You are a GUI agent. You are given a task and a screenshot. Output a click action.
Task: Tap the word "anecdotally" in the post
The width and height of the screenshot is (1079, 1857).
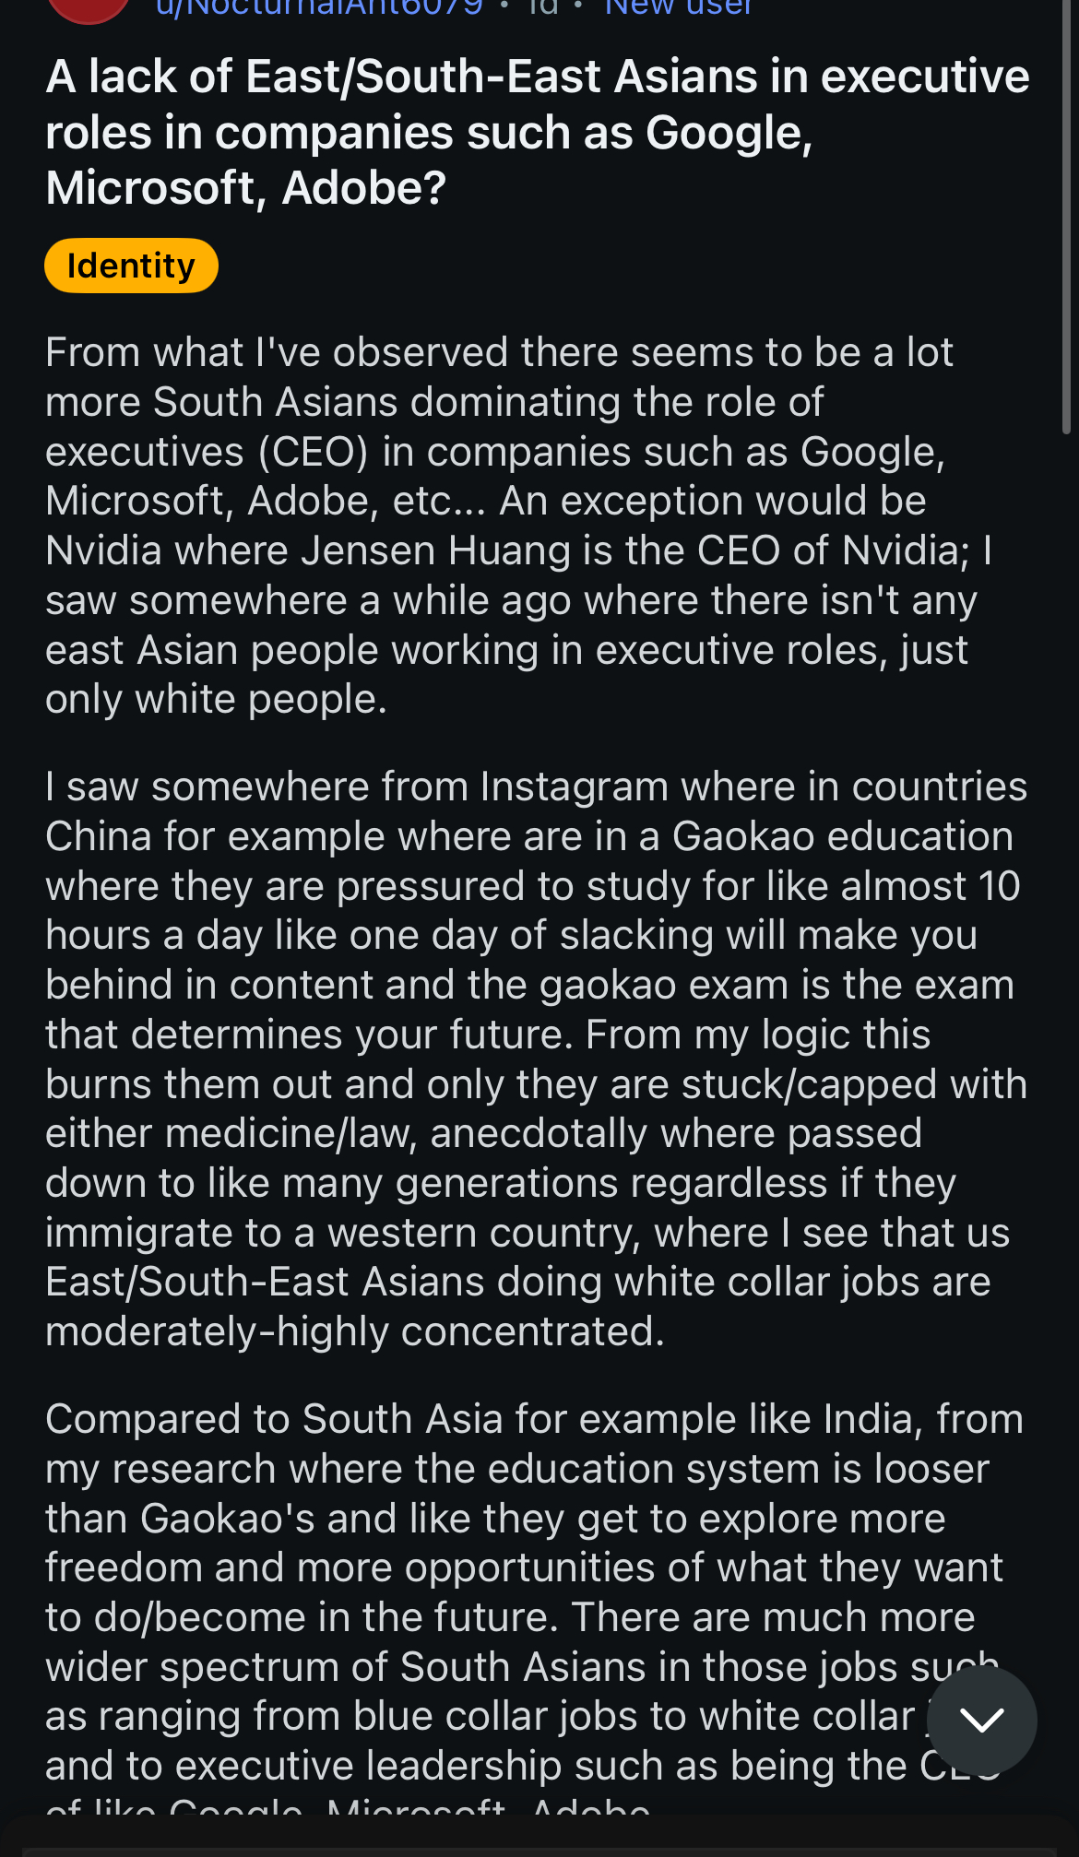(x=538, y=1134)
